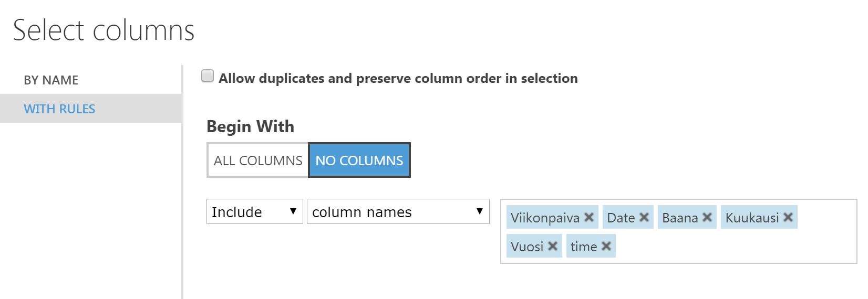Remove the Kuukausi column tag
The image size is (868, 299).
[788, 217]
